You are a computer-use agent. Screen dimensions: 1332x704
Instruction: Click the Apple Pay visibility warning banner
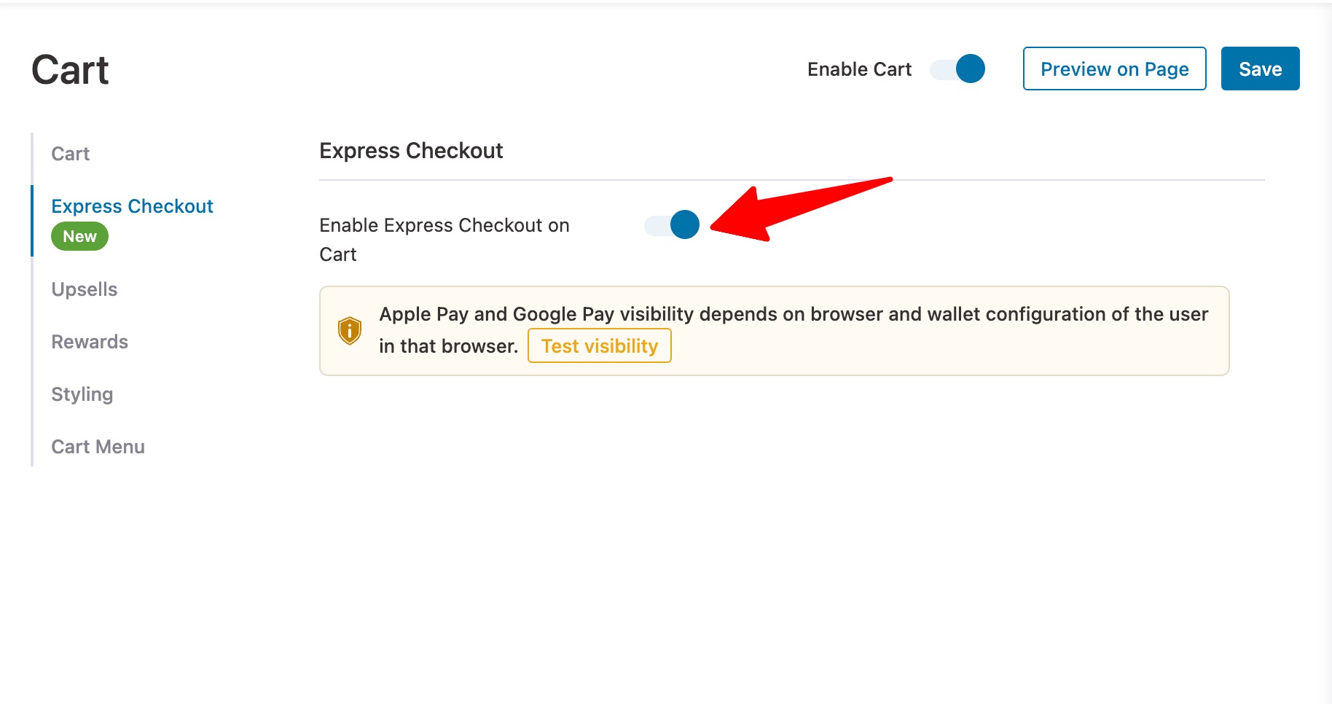pyautogui.click(x=774, y=331)
